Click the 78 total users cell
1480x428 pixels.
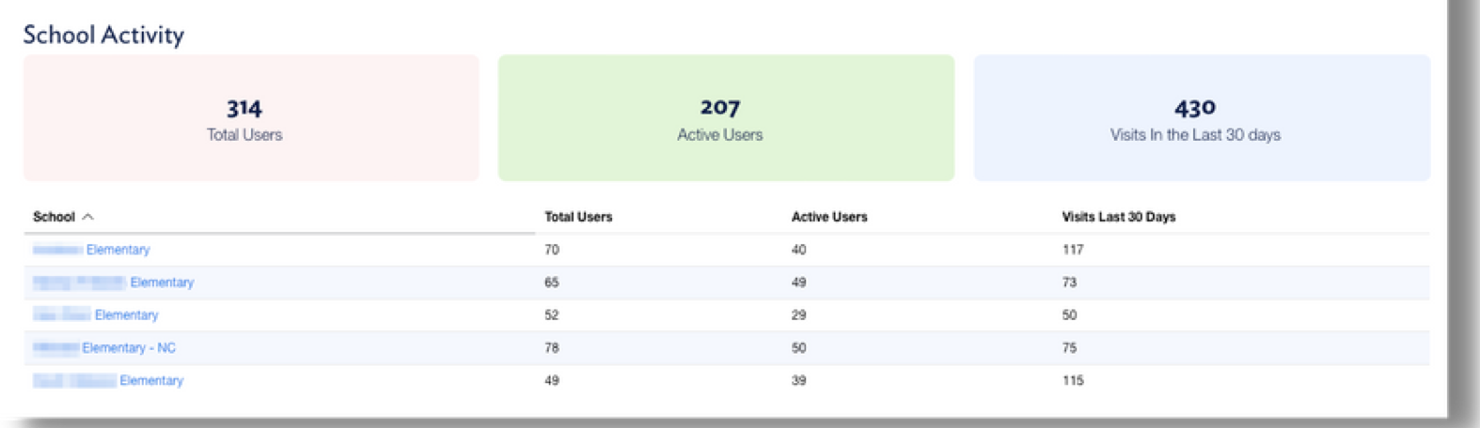coord(551,348)
